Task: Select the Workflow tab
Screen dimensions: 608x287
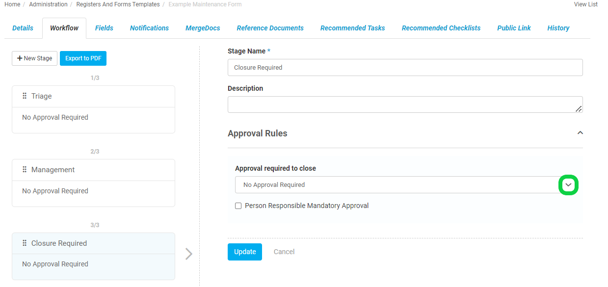Action: (x=64, y=28)
